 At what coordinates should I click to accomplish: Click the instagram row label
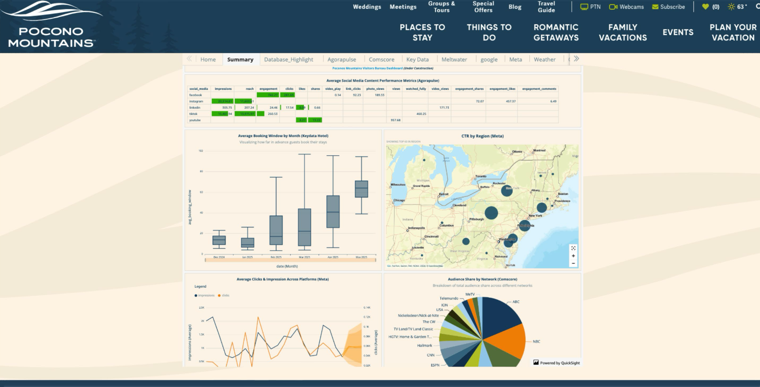point(196,101)
